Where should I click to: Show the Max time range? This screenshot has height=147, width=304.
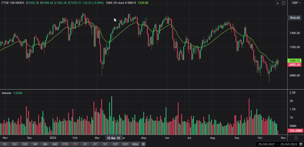point(135,144)
